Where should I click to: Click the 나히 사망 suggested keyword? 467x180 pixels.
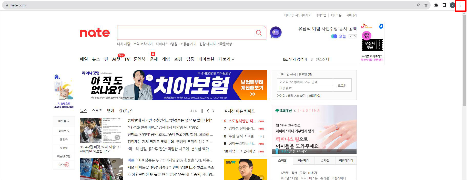pos(124,44)
